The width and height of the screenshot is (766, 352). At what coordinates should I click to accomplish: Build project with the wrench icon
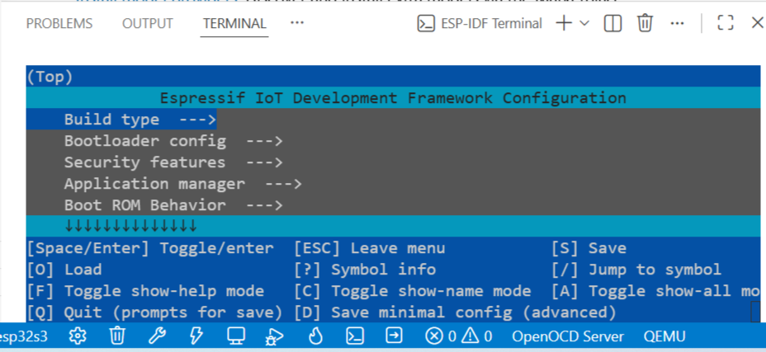(157, 336)
